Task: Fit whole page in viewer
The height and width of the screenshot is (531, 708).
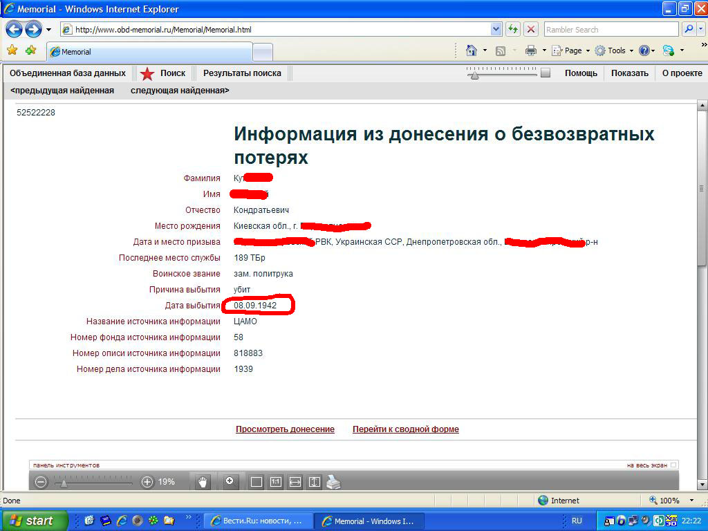Action: pos(257,482)
